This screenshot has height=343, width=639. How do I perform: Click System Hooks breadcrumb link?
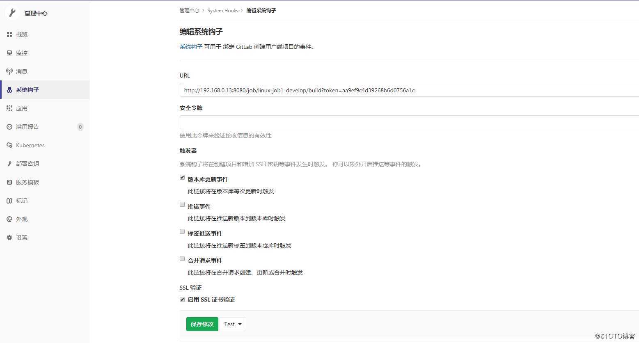click(222, 11)
